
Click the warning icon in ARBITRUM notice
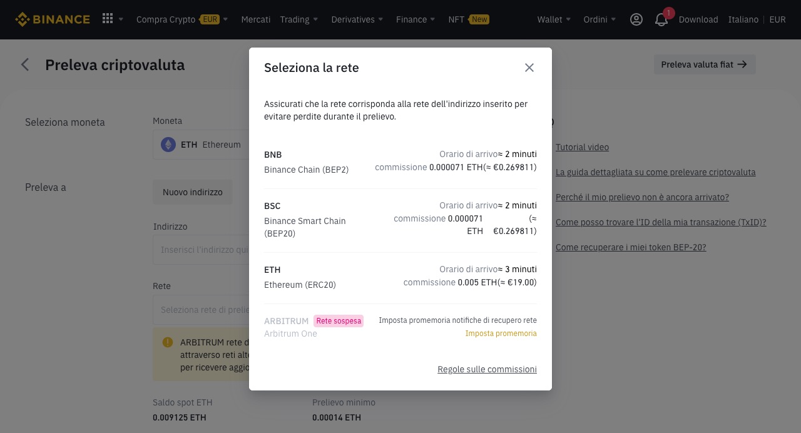pyautogui.click(x=168, y=342)
